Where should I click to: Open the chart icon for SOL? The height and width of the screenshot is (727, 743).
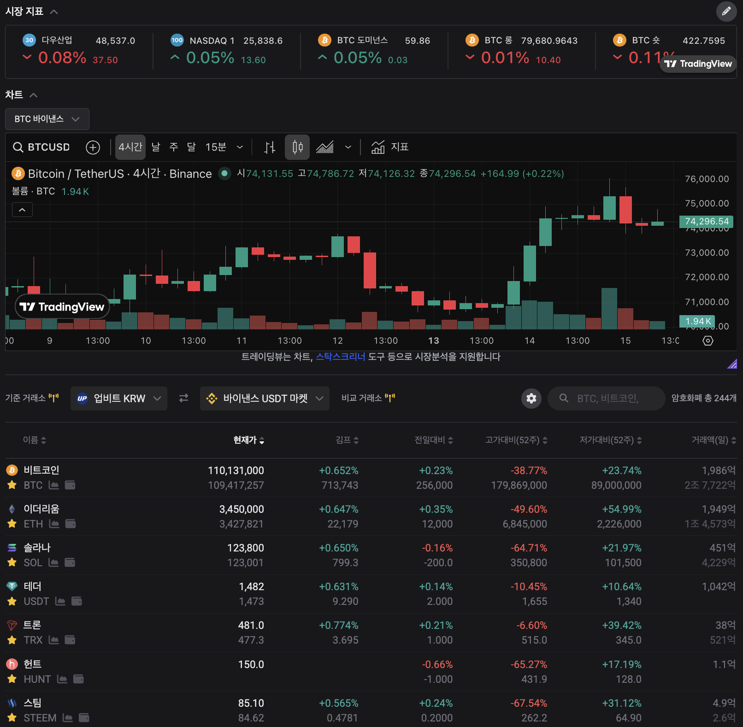click(53, 562)
